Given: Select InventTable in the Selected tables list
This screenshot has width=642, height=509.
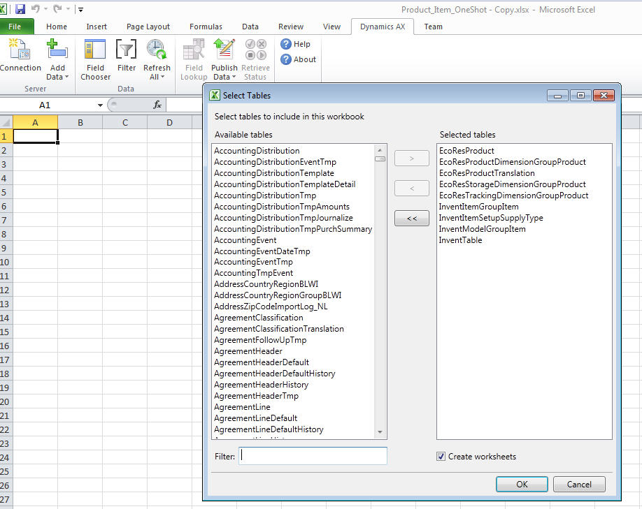Looking at the screenshot, I should tap(458, 239).
